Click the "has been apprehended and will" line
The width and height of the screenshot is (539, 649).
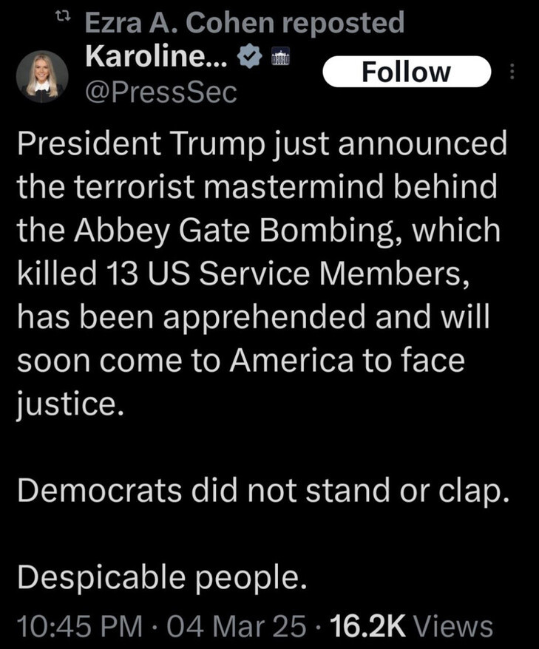tap(254, 318)
